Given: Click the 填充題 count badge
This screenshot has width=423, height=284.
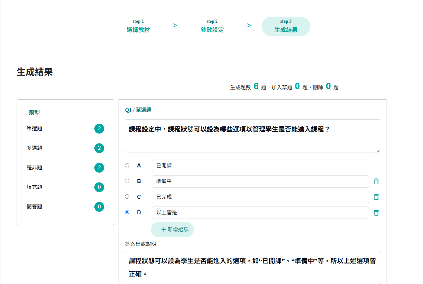Looking at the screenshot, I should coord(99,187).
